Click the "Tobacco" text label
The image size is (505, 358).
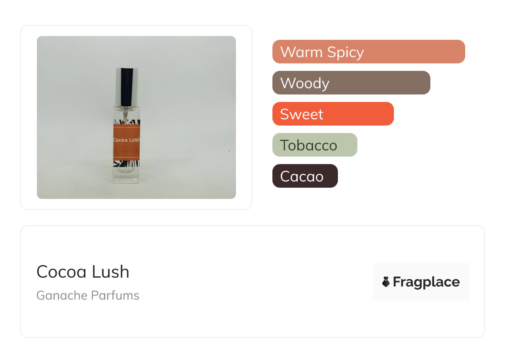click(308, 145)
